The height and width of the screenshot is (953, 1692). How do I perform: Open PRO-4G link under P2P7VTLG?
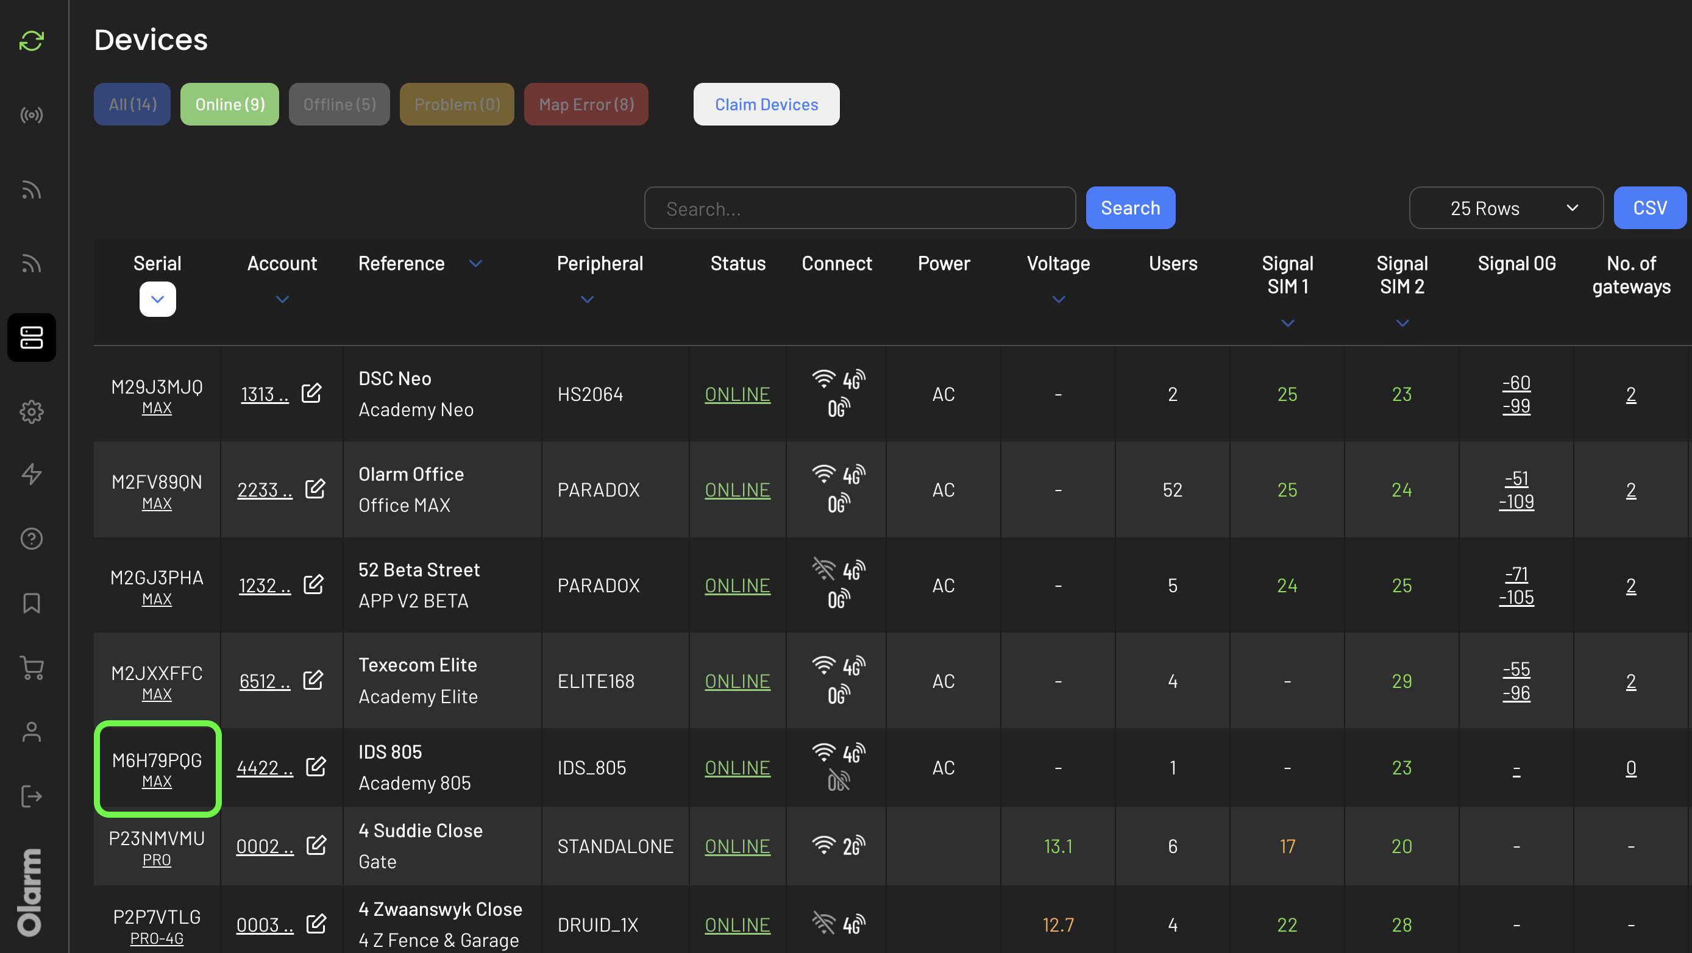(x=157, y=938)
